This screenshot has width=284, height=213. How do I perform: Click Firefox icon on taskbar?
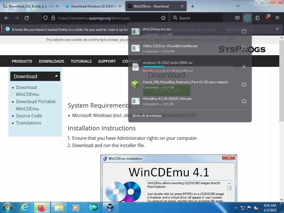pyautogui.click(x=42, y=207)
